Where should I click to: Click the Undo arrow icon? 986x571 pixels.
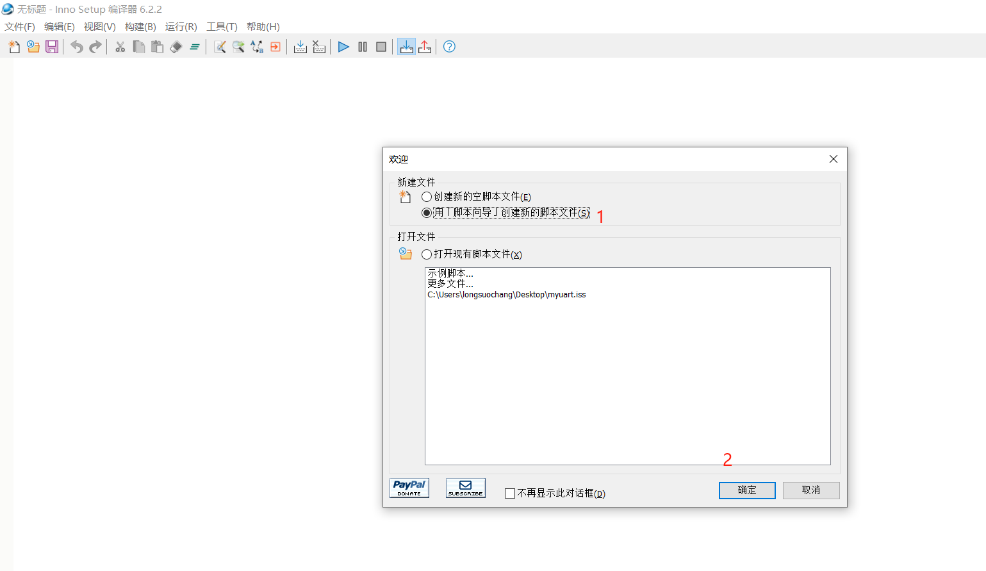[77, 47]
